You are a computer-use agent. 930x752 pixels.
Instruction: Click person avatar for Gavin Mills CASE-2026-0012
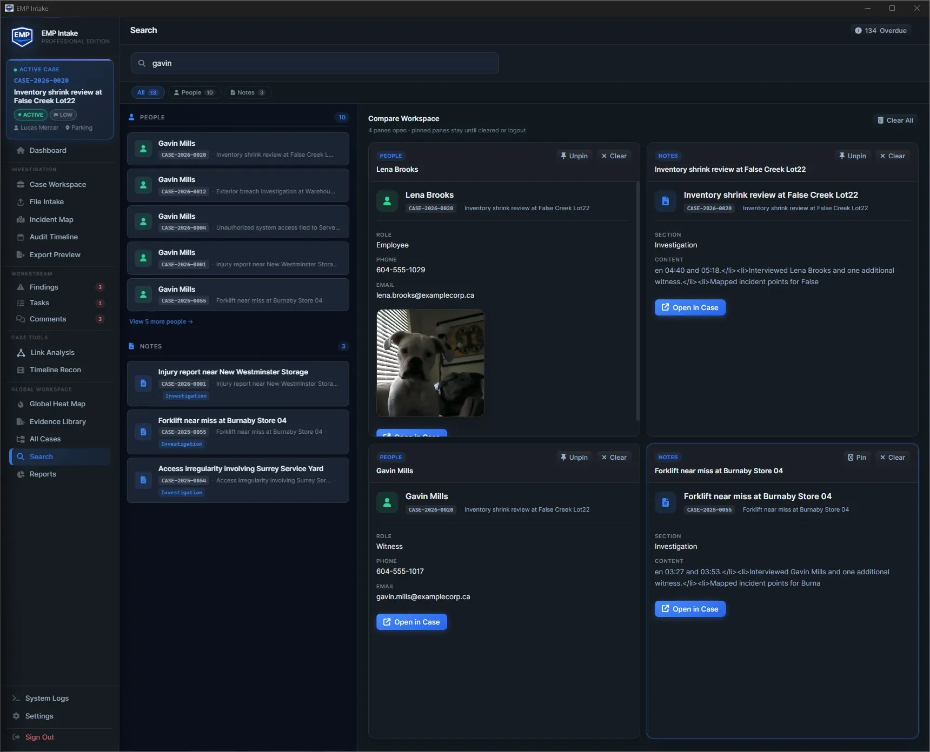pos(143,185)
